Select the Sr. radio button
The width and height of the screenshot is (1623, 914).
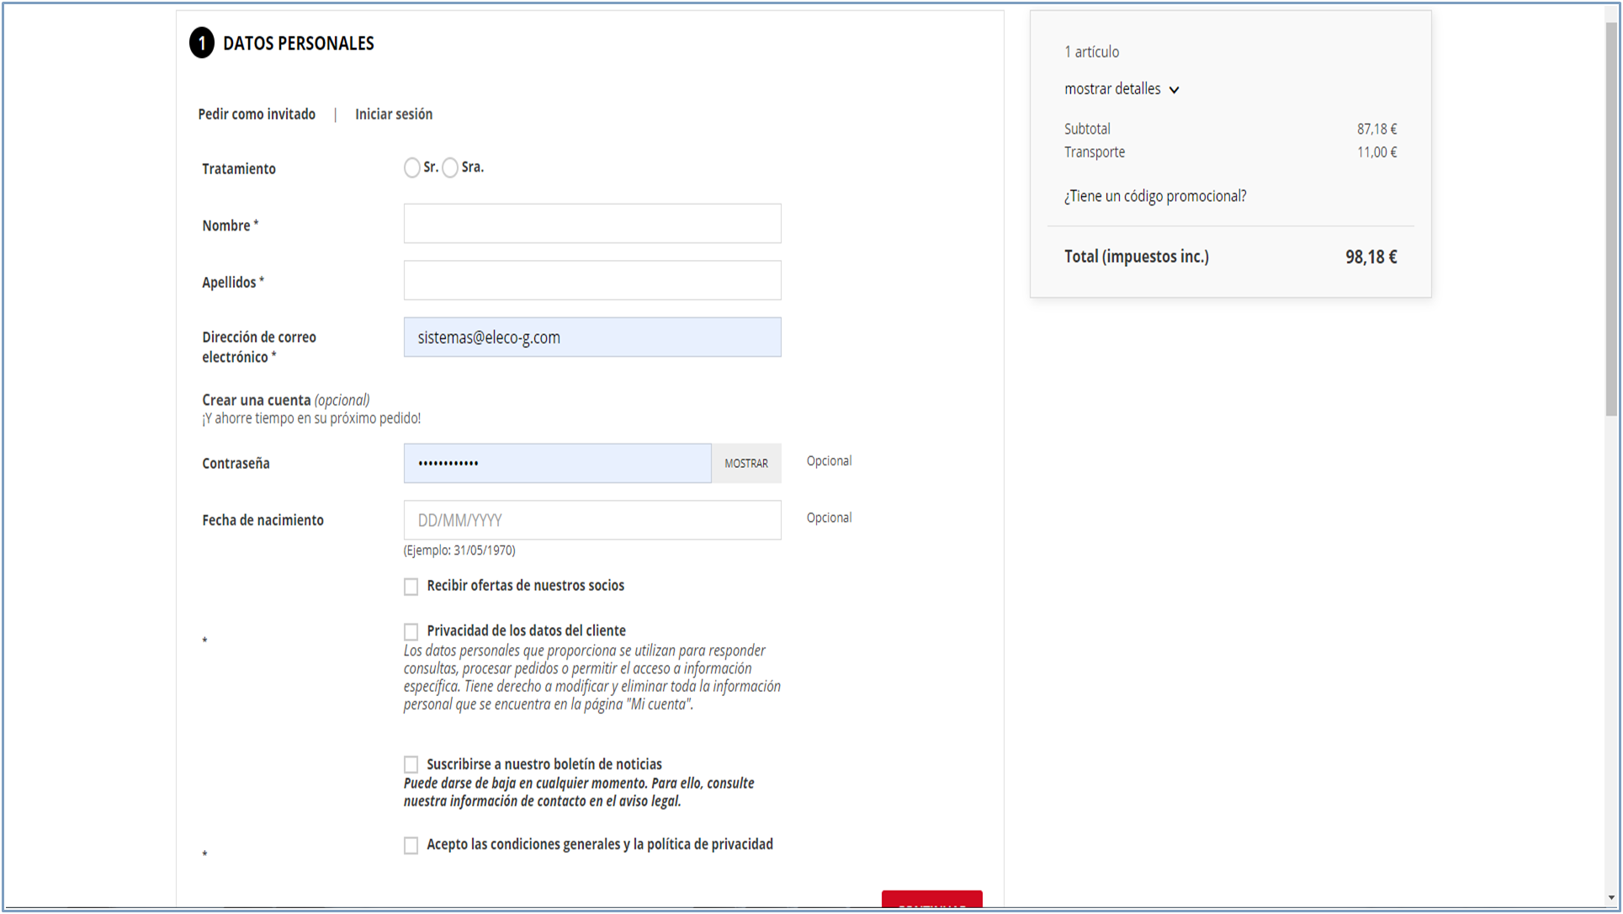411,167
